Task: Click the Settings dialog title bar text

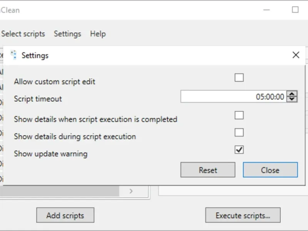Action: (x=35, y=55)
